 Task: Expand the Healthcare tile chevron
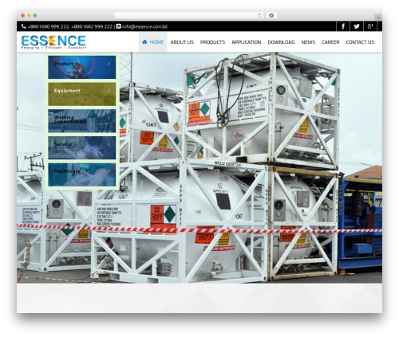(x=109, y=171)
